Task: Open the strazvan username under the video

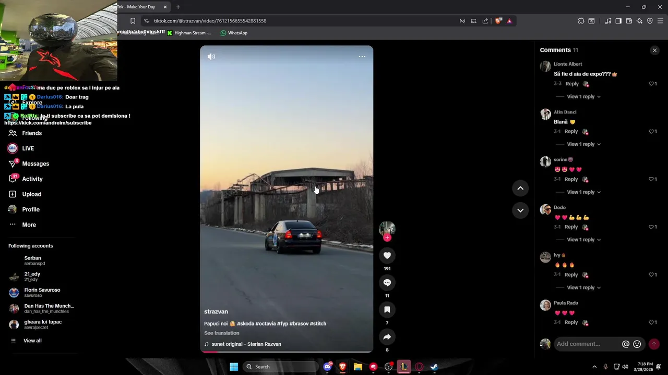Action: [x=216, y=311]
